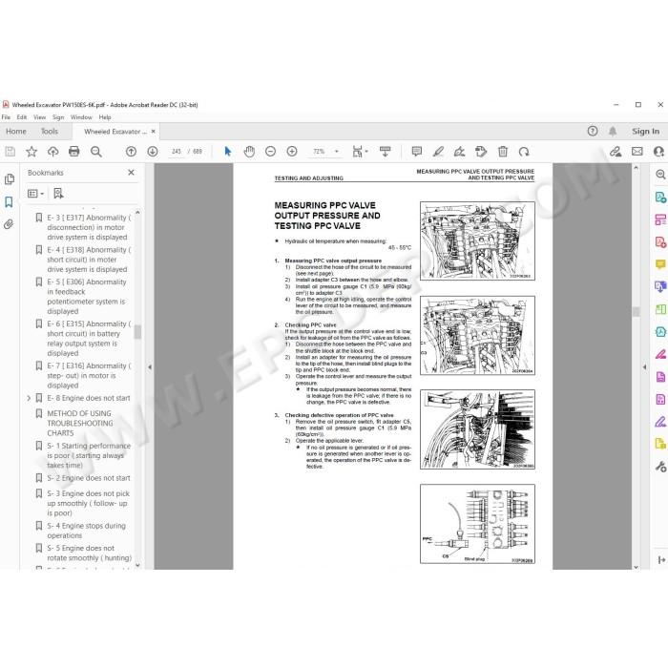Close the Wheeled Excavator document tab
This screenshot has height=668, width=668.
154,132
